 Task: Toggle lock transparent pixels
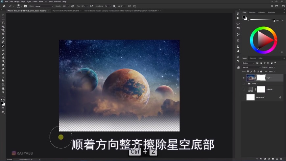point(248,71)
